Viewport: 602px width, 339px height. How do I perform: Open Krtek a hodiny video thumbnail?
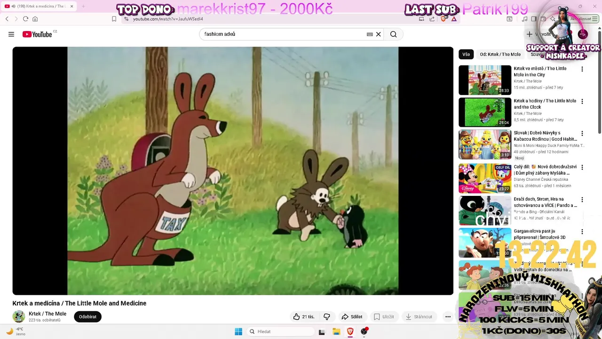(x=485, y=113)
